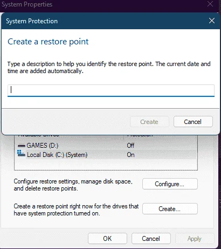The image size is (221, 249).
Task: Click the GAMES (D:) drive icon
Action: tap(21, 146)
